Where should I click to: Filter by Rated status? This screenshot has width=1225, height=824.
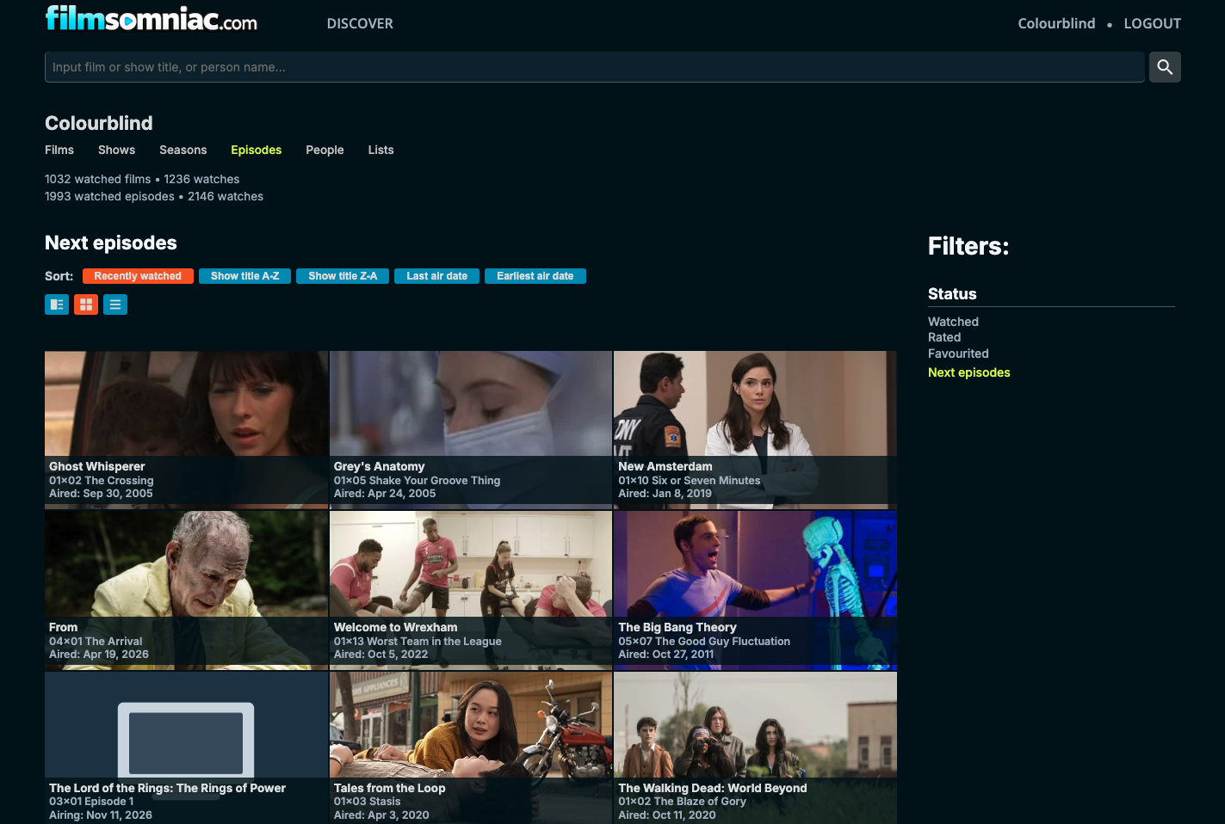click(944, 337)
